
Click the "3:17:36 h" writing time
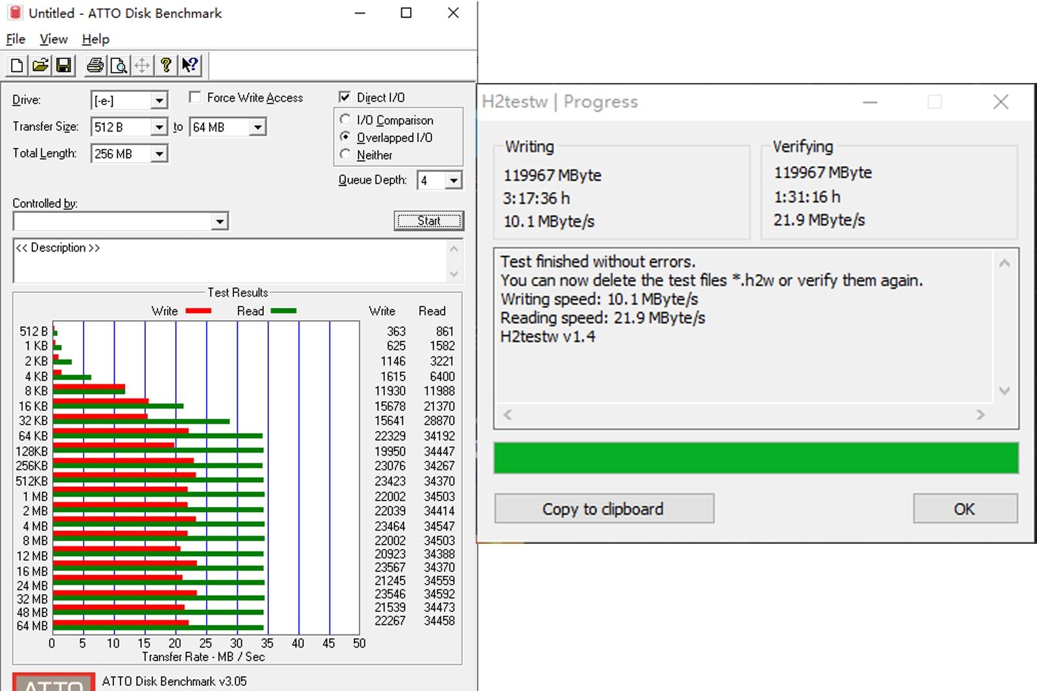tap(537, 198)
